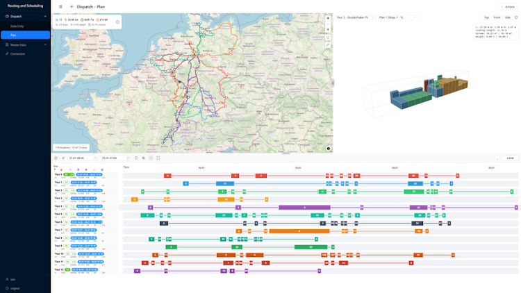
Task: Open the Plan 1 (Stops 1 - 5) dropdown
Action: (x=397, y=17)
